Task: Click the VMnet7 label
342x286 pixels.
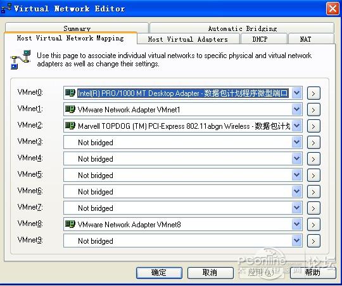Action: click(30, 207)
